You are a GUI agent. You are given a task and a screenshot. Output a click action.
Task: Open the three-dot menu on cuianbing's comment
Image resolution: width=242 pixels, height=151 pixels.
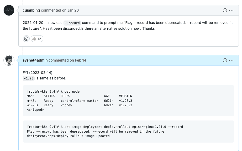point(231,10)
